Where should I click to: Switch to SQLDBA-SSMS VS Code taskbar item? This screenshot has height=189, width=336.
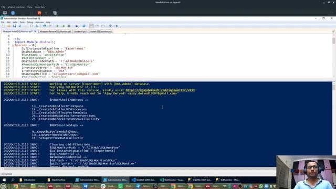[143, 180]
